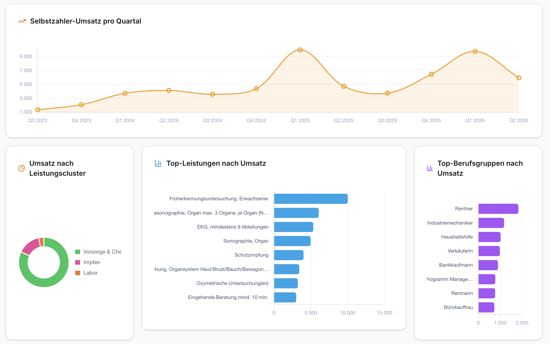Image resolution: width=550 pixels, height=344 pixels.
Task: Click the 'Labor' legend label
Action: coord(91,273)
